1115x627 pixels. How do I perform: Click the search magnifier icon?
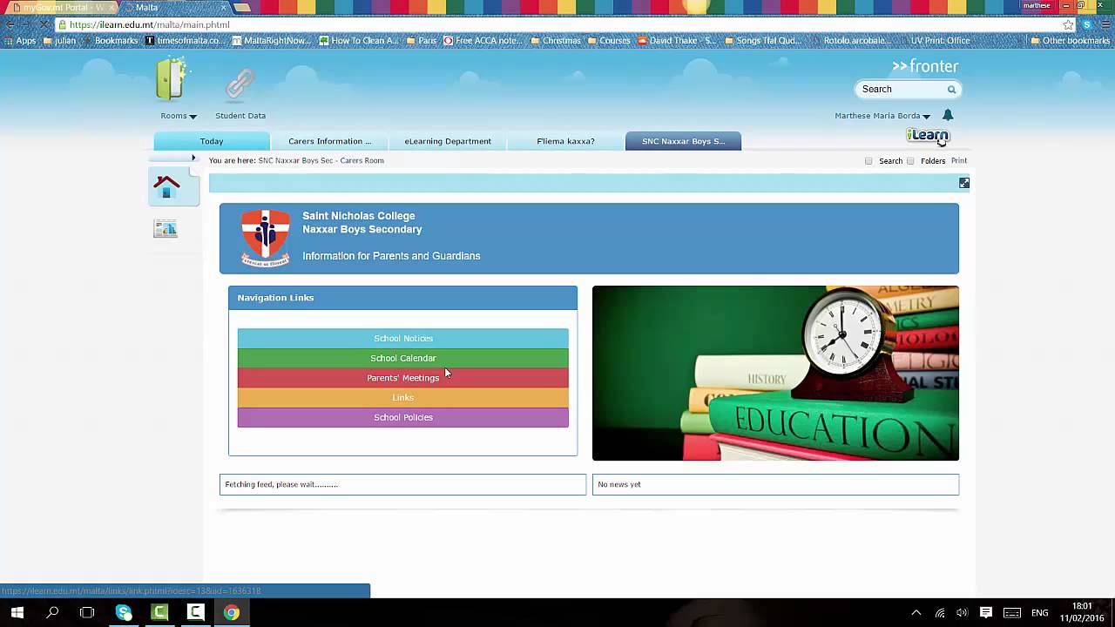click(x=951, y=89)
